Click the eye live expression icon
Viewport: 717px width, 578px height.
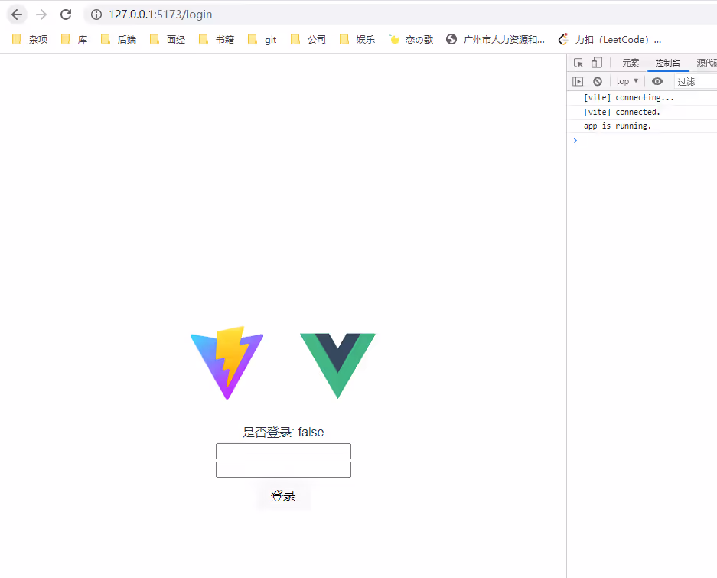657,81
